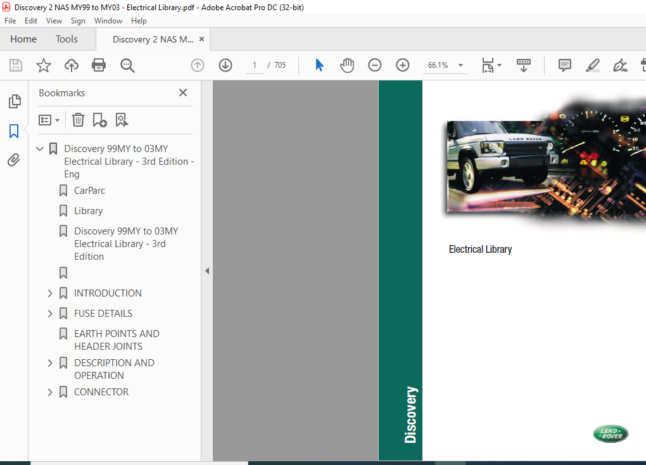Print the document
The width and height of the screenshot is (646, 465).
coord(99,65)
